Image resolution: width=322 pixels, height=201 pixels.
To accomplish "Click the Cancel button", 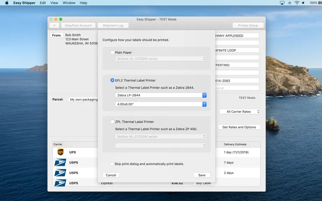I will pos(111,175).
